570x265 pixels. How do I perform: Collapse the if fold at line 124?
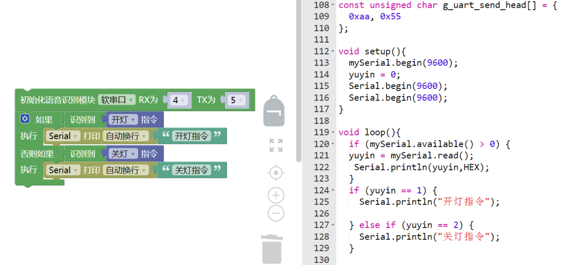333,190
